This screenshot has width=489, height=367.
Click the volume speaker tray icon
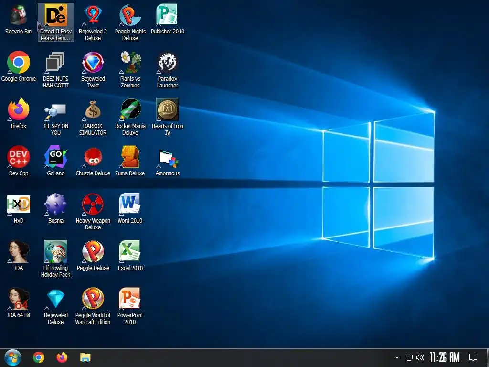[420, 357]
